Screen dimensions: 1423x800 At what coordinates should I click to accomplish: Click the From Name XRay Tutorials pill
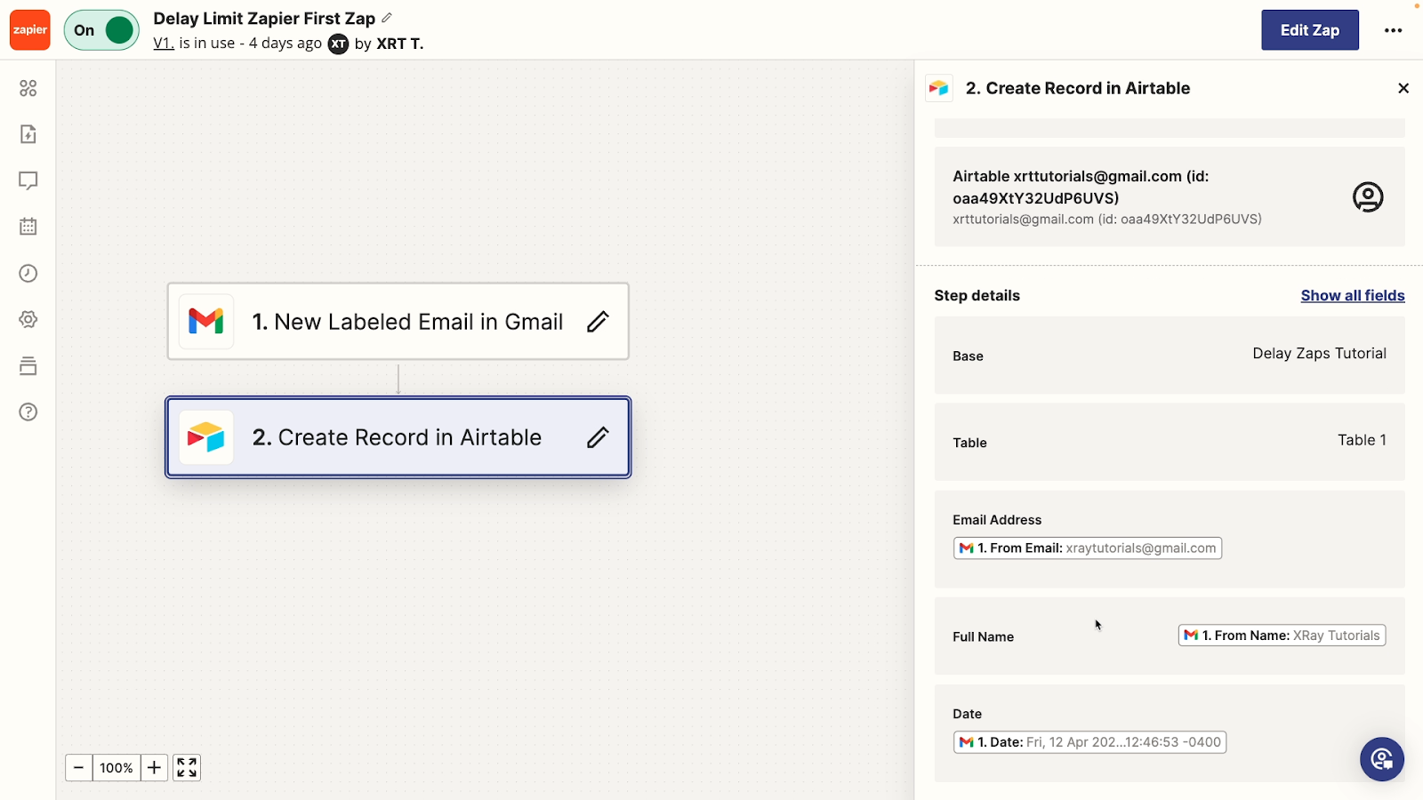point(1282,636)
